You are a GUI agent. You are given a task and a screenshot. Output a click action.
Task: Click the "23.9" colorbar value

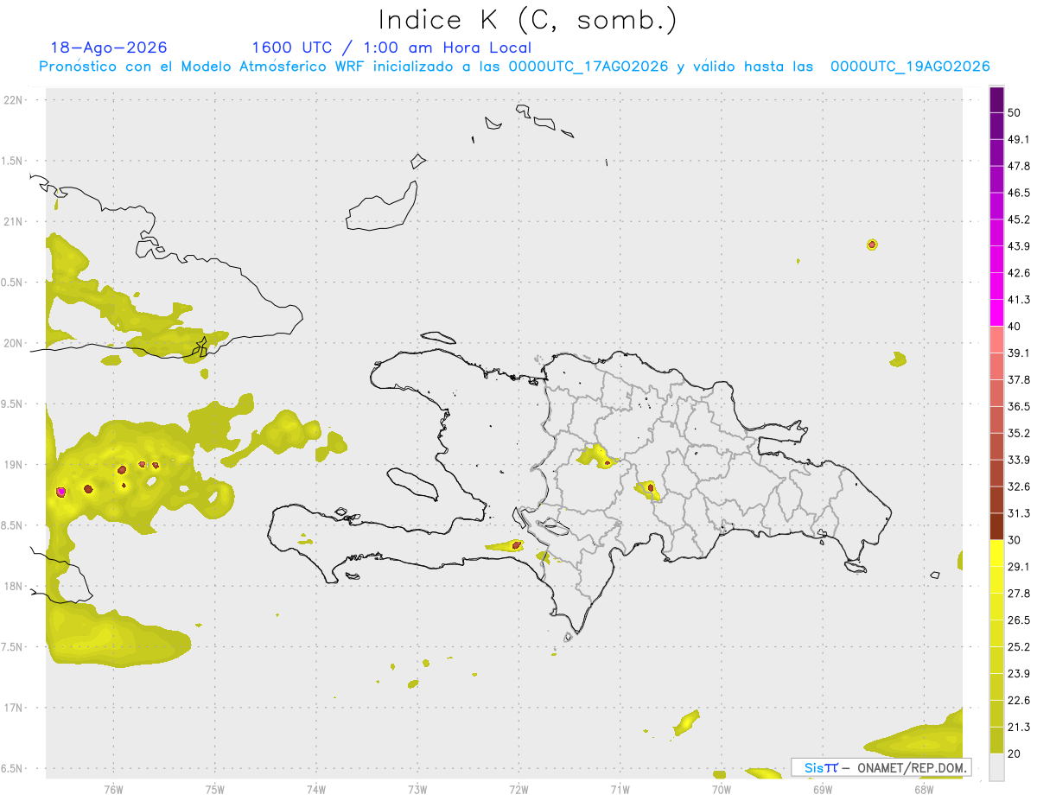tap(1019, 674)
